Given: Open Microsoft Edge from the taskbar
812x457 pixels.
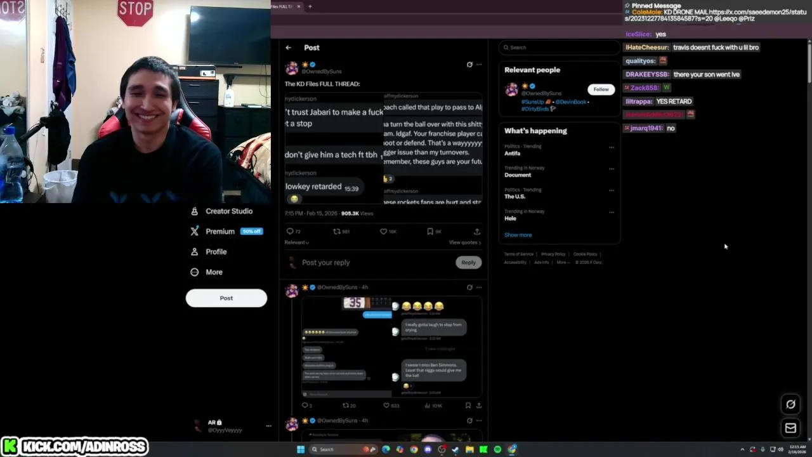Looking at the screenshot, I should (x=386, y=449).
